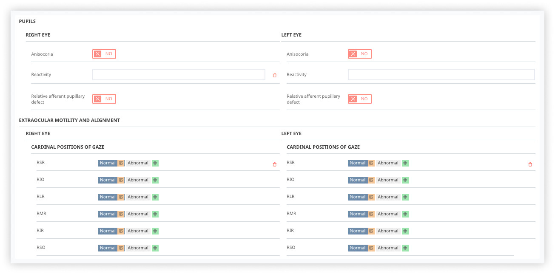Click the edit icon beside right eye RMR Normal

pyautogui.click(x=121, y=214)
